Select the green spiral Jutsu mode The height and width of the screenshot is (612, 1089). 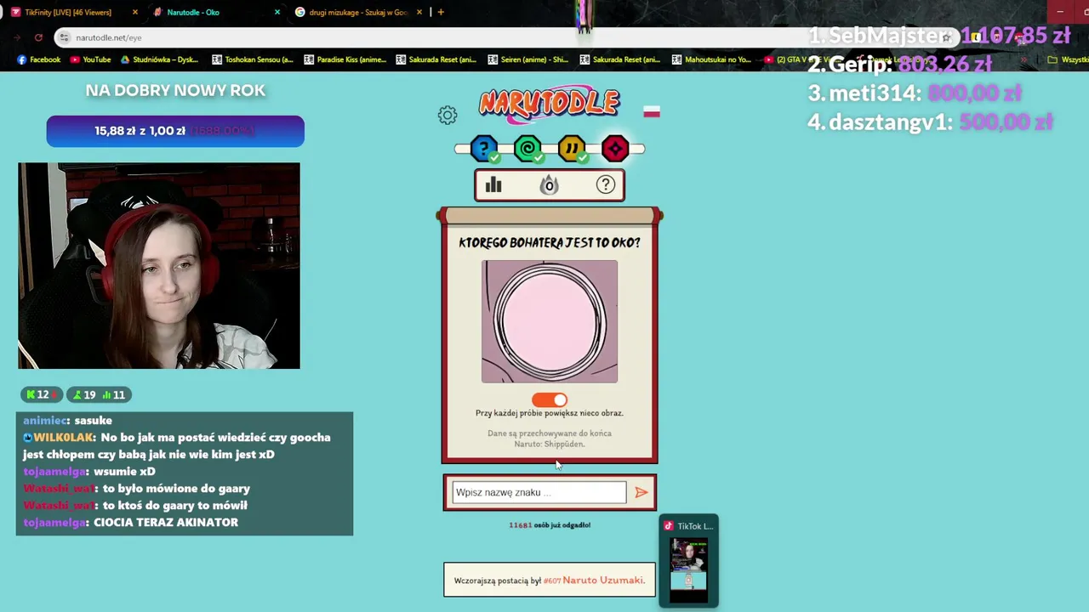(528, 149)
